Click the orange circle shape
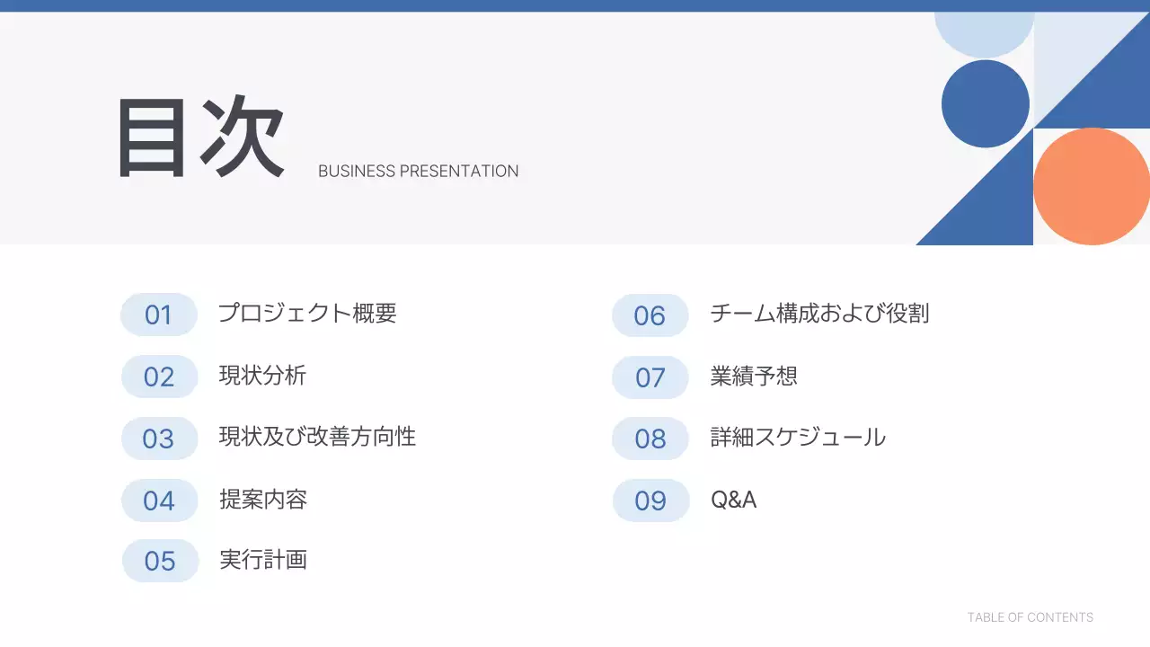This screenshot has height=647, width=1150. point(1092,186)
